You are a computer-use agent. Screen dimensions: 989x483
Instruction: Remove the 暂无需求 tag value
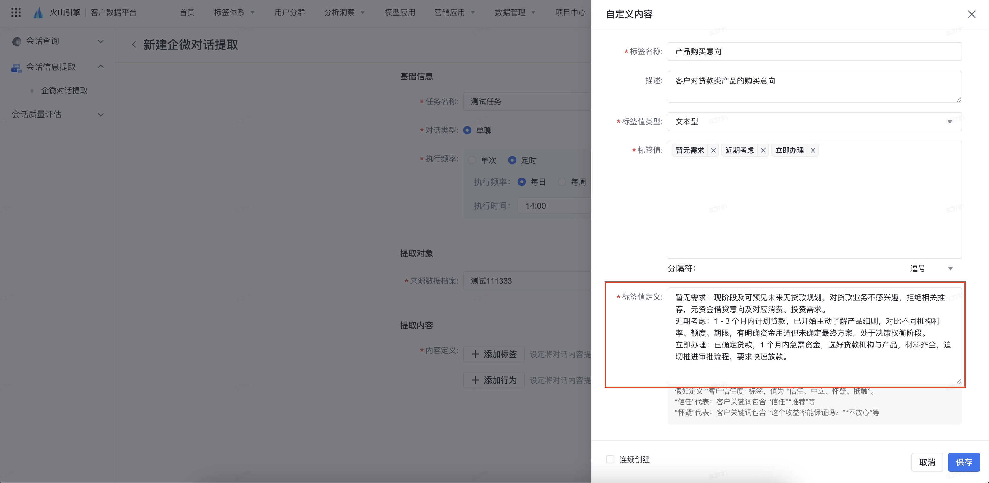[x=713, y=150]
